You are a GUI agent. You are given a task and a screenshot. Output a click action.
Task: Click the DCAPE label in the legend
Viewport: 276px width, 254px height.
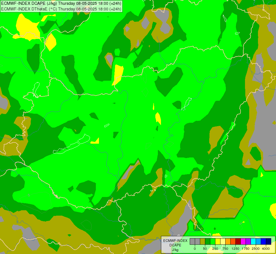pos(175,245)
